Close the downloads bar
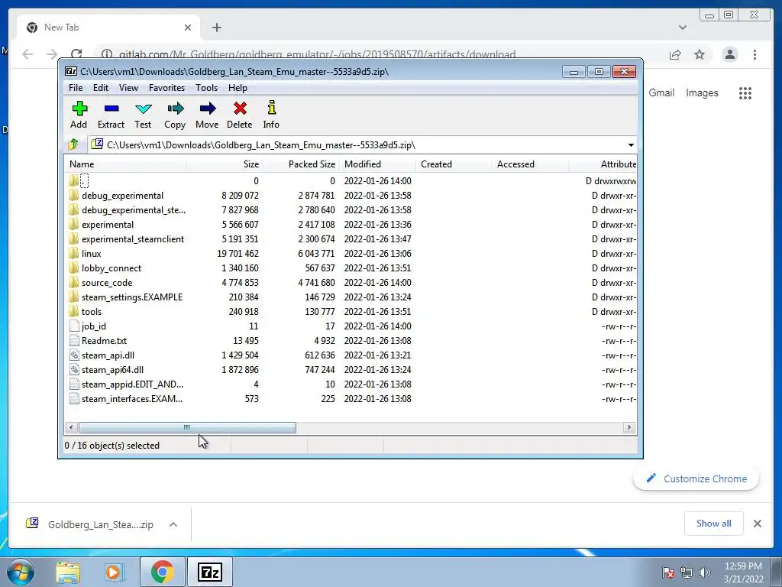Screen dimensions: 782x587 click(757, 523)
